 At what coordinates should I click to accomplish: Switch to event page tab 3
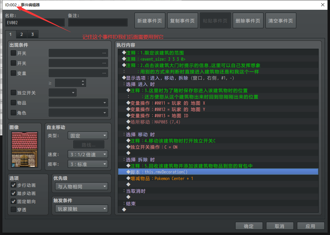pyautogui.click(x=33, y=34)
